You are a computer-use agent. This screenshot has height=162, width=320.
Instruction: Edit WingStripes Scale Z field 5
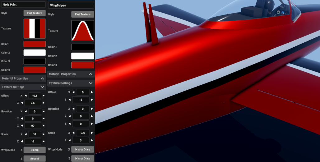click(81, 140)
